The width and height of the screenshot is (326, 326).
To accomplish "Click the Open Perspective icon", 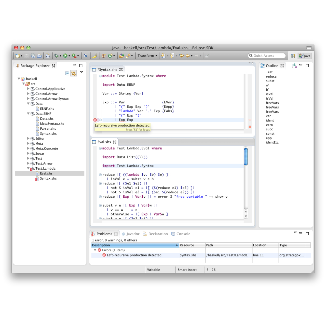I will click(293, 56).
